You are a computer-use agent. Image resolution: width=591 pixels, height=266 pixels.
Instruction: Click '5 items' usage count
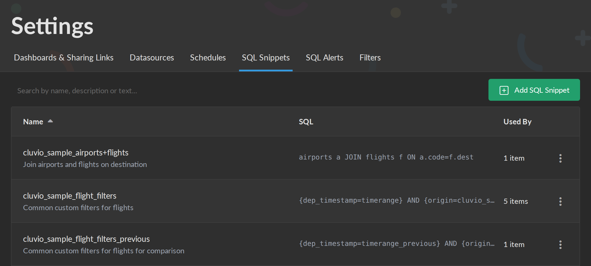point(516,201)
